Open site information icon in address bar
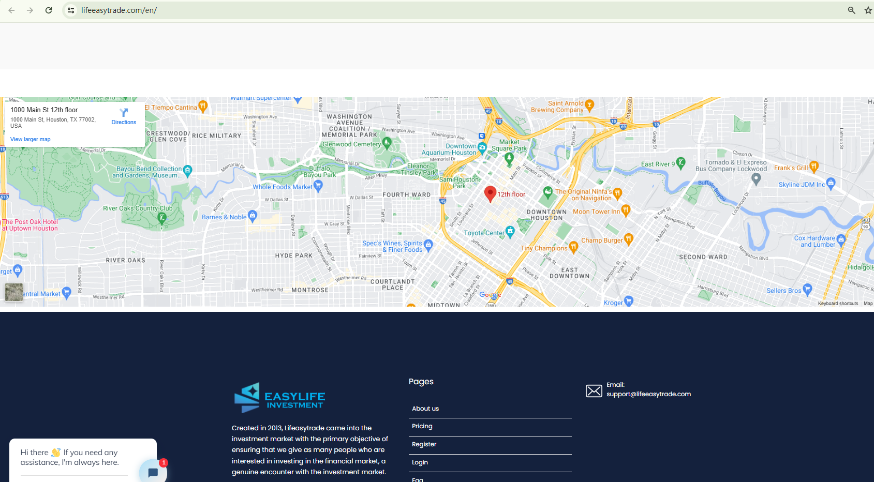The image size is (874, 482). click(x=71, y=10)
